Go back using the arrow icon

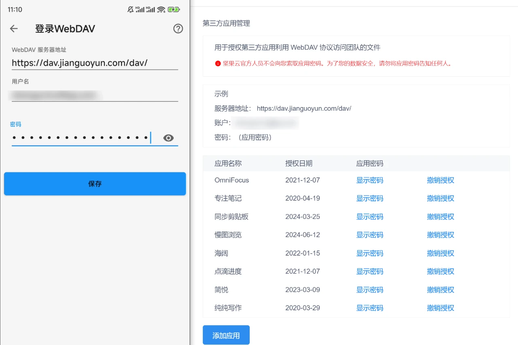[x=14, y=29]
